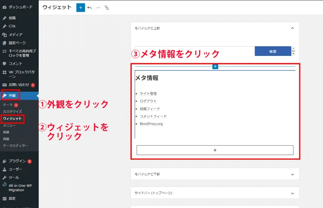Click the 投稿フィード link
This screenshot has width=323, height=208.
click(x=150, y=109)
